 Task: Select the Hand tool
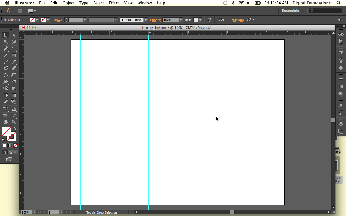pos(6,122)
